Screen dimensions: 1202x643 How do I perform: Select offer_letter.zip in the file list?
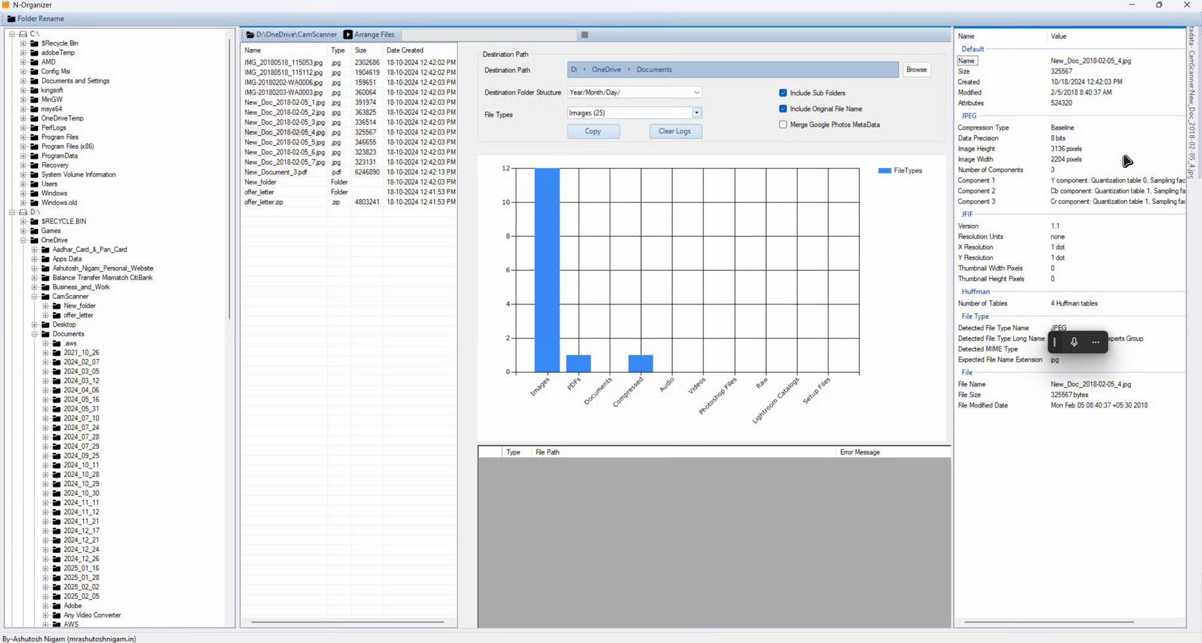coord(264,202)
